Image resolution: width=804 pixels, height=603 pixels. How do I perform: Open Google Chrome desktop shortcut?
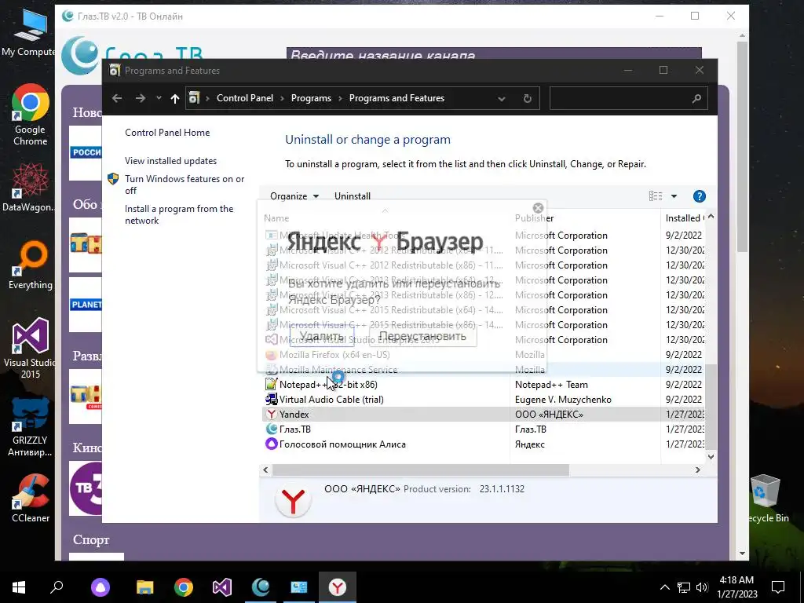pyautogui.click(x=30, y=115)
